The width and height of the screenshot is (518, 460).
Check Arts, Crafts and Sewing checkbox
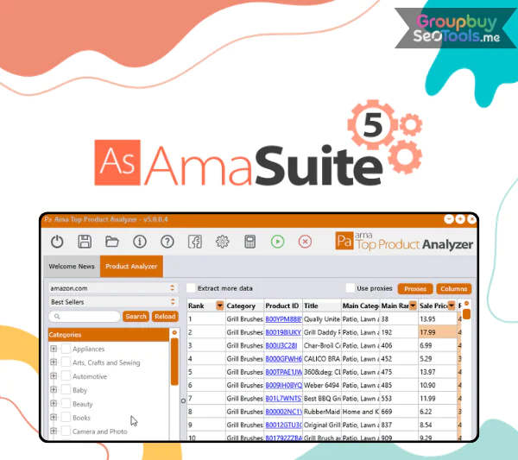click(66, 362)
